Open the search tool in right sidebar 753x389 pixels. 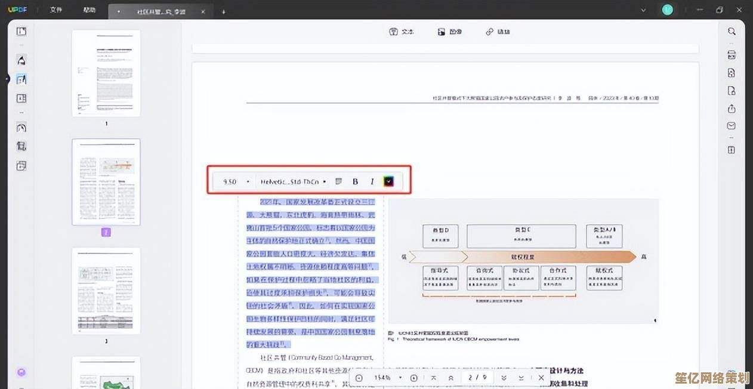(x=732, y=32)
